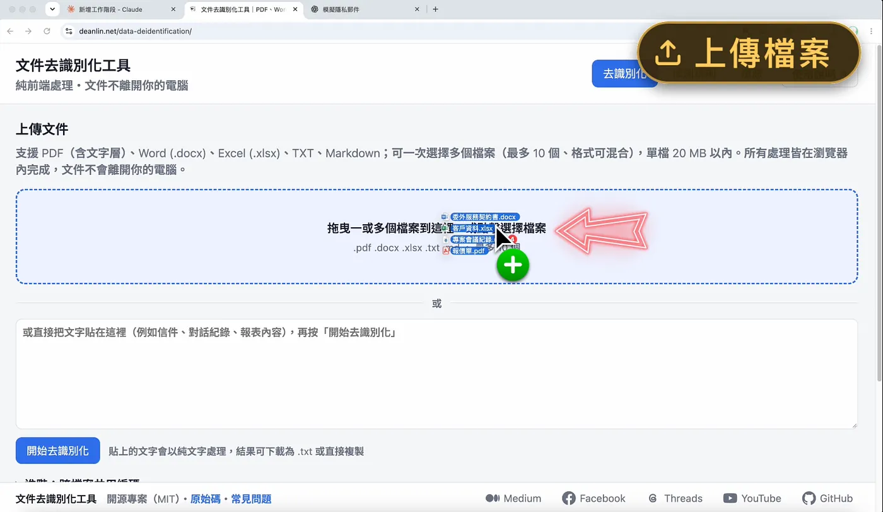This screenshot has height=512, width=883.
Task: Click the 選擇檔案 upload drop zone
Action: point(436,237)
